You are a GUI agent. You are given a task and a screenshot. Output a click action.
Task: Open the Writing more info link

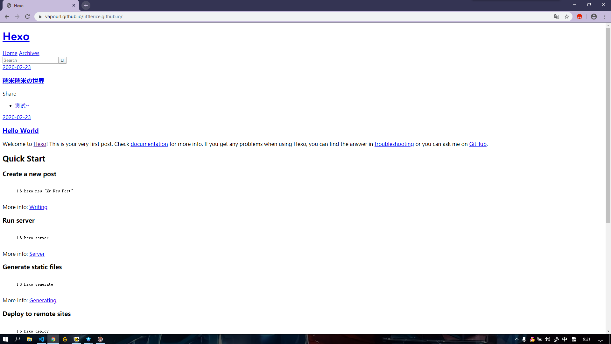click(x=38, y=207)
